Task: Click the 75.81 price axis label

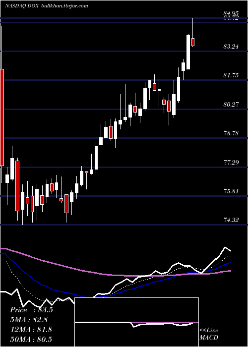Action: pos(232,191)
